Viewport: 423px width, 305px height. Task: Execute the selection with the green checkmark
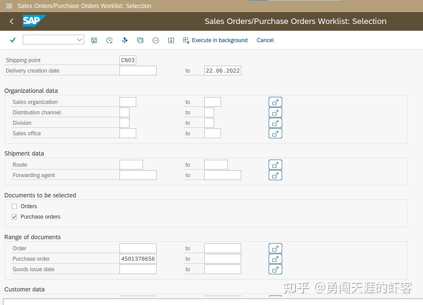[12, 40]
